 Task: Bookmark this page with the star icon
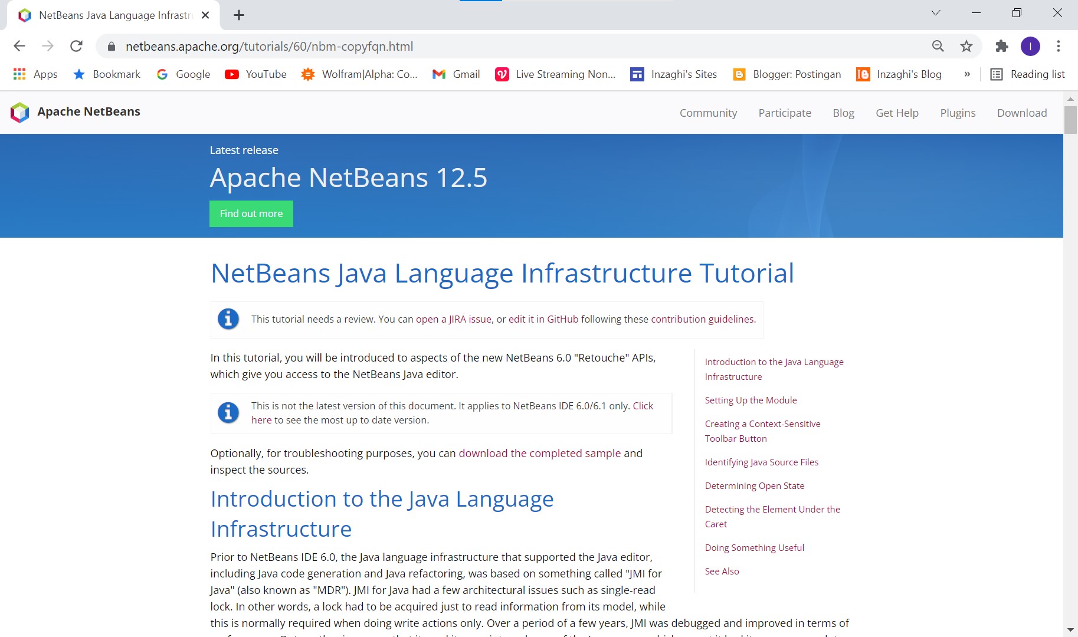966,46
